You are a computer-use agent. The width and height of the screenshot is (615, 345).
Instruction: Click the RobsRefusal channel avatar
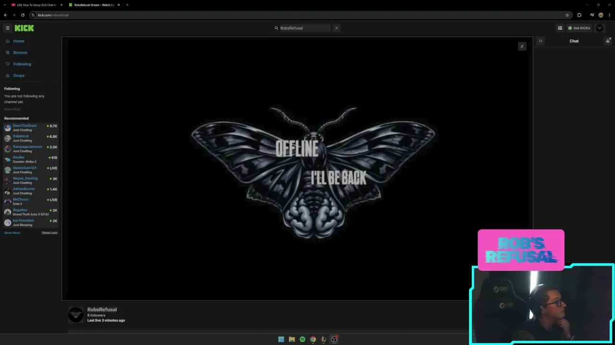[x=76, y=315]
